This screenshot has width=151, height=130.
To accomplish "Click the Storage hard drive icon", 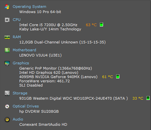I will (x=7, y=93).
